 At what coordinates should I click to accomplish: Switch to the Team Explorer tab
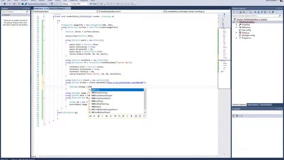[253, 105]
